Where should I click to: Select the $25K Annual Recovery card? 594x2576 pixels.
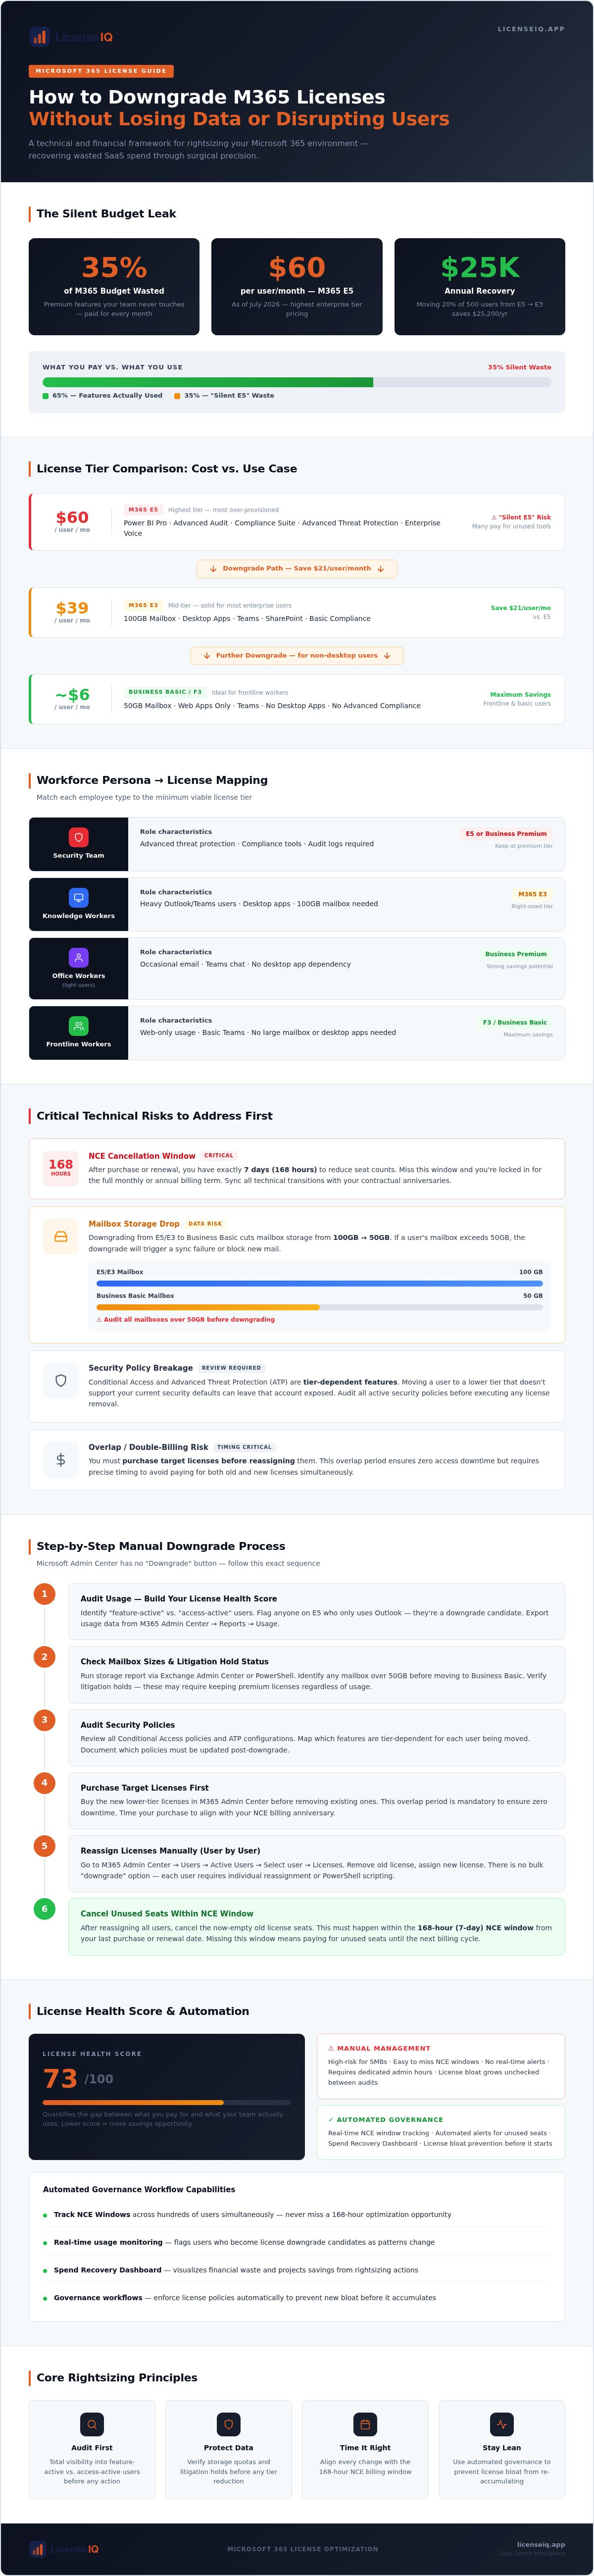(x=480, y=286)
